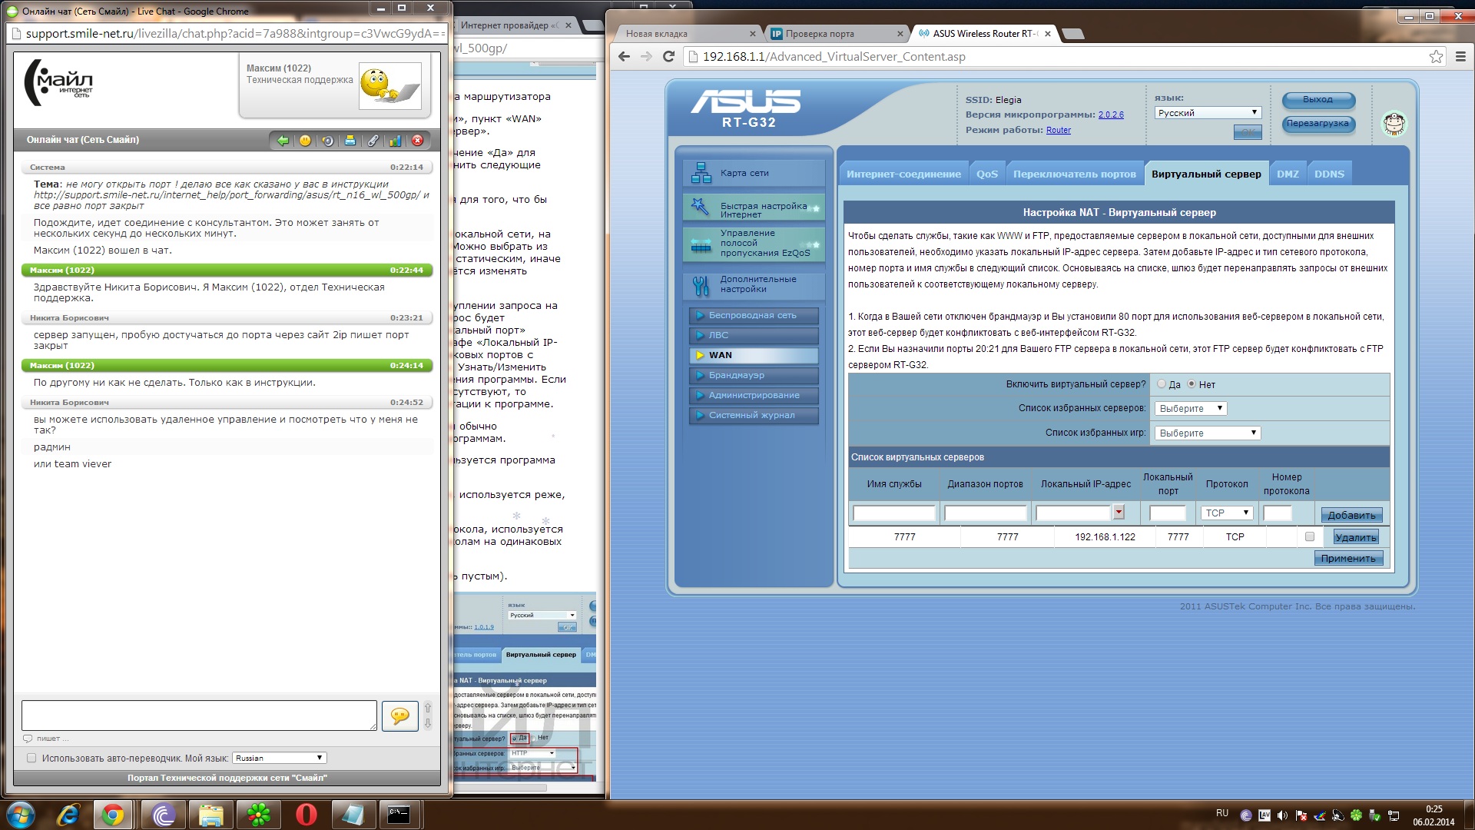The width and height of the screenshot is (1475, 830).
Task: Click Применить to apply settings
Action: 1348,559
